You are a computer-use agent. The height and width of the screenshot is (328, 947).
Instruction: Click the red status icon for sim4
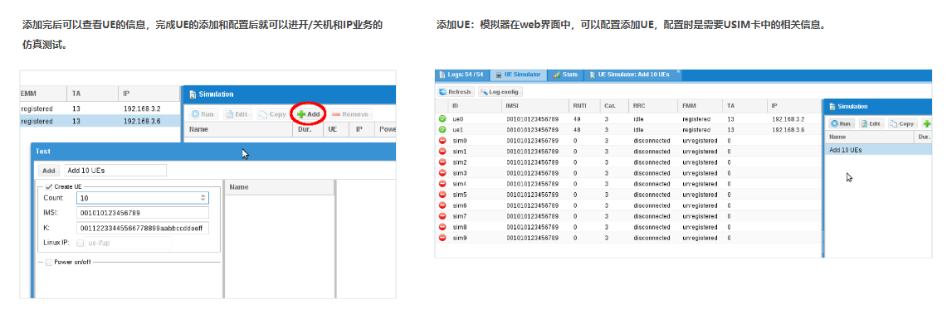coord(442,184)
